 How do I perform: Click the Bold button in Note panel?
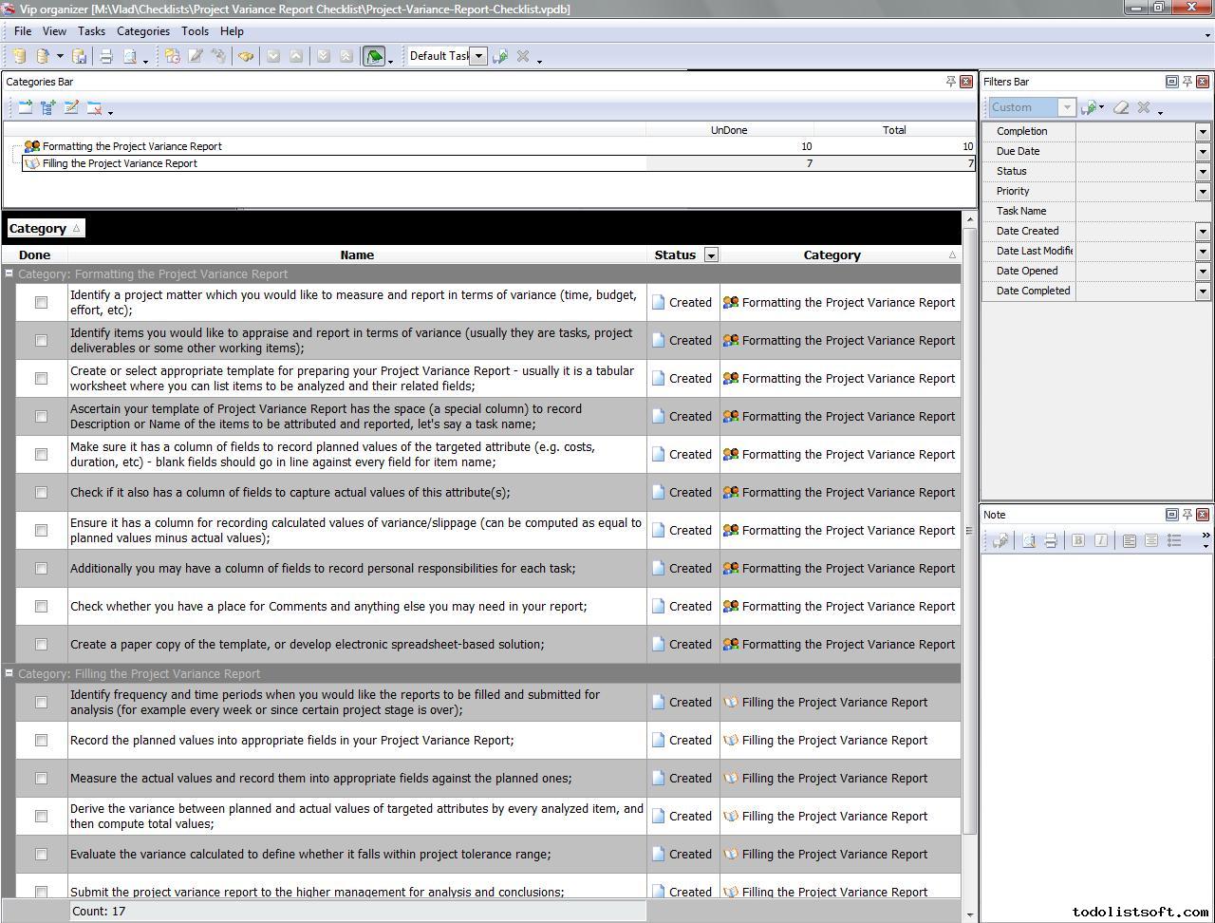coord(1077,541)
